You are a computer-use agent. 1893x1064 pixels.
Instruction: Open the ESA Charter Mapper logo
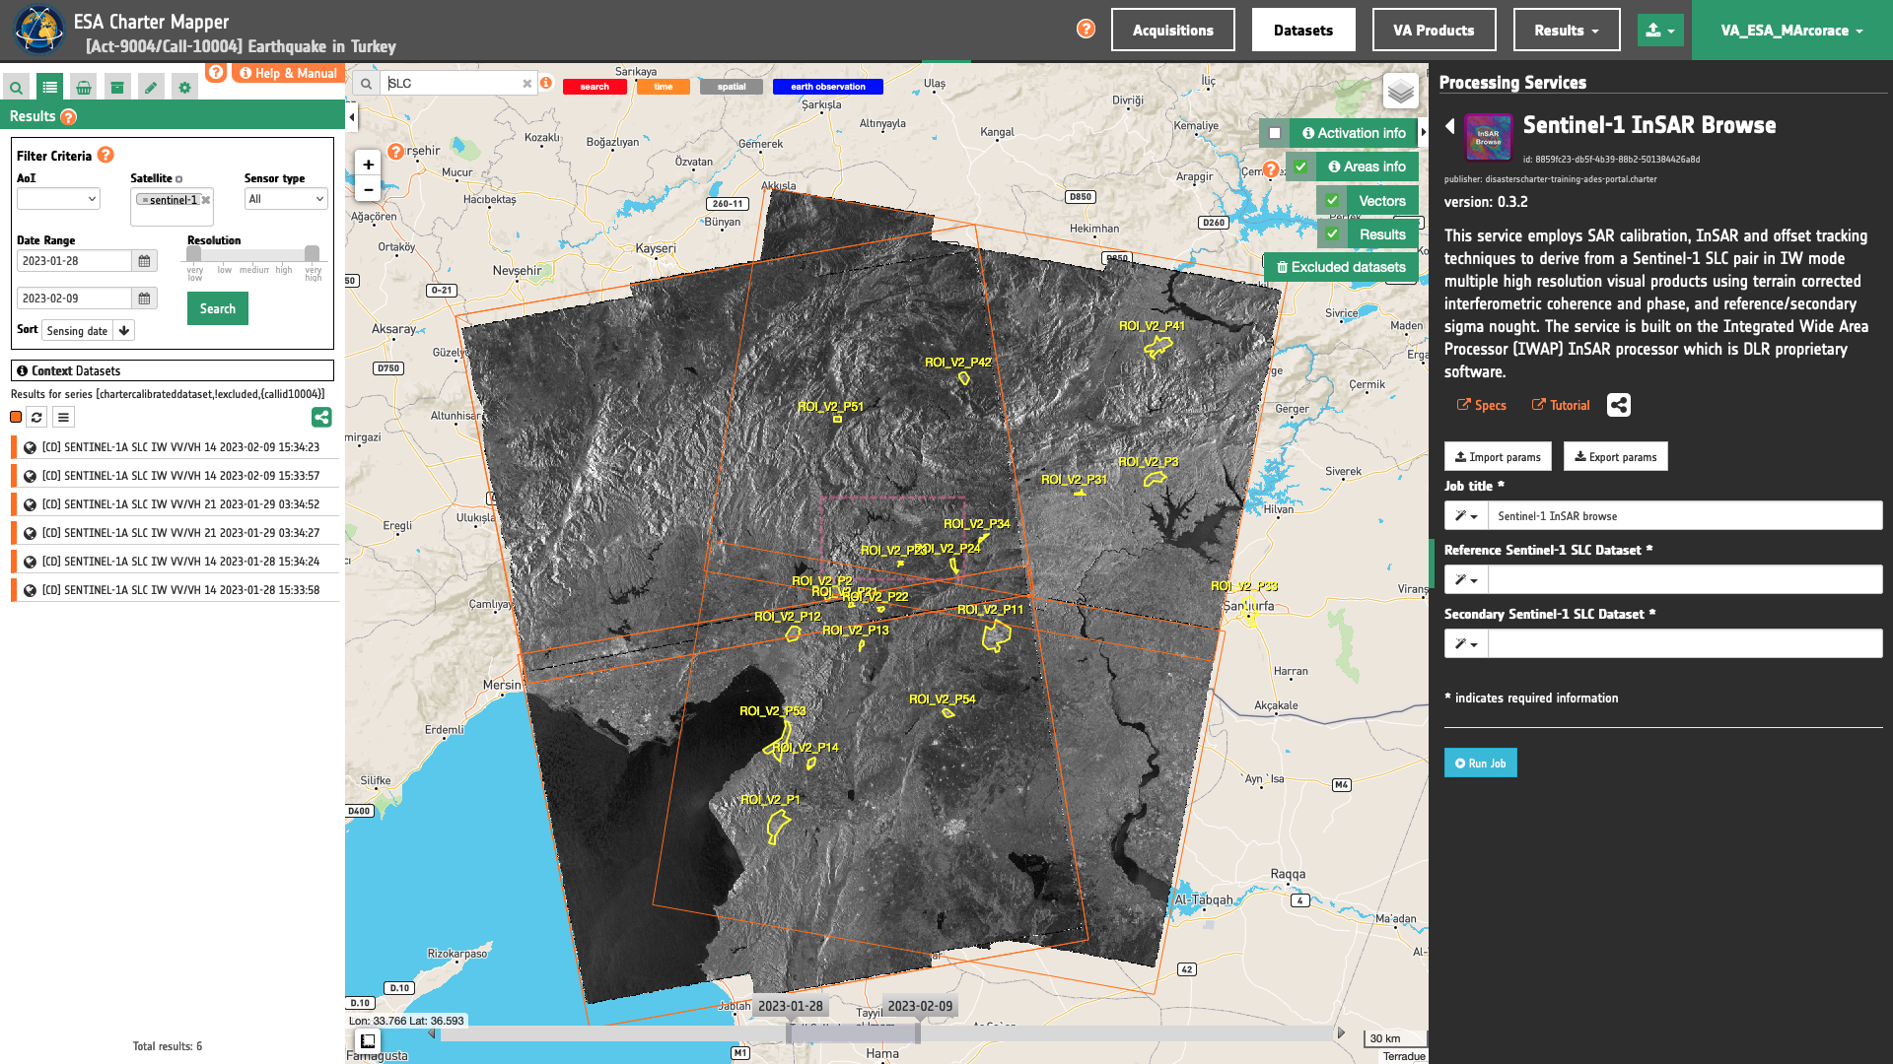click(39, 30)
